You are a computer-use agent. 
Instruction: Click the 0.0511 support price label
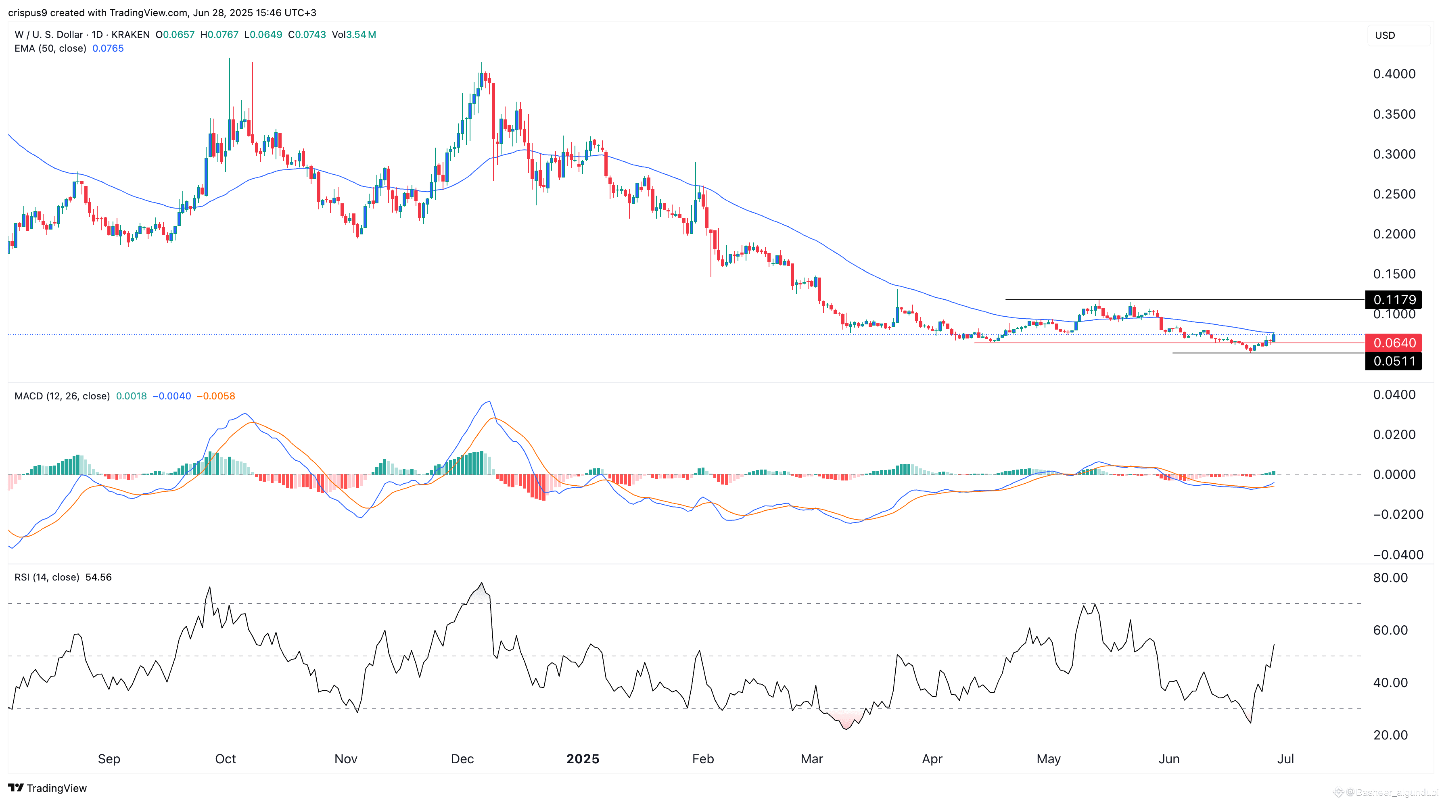click(1394, 361)
